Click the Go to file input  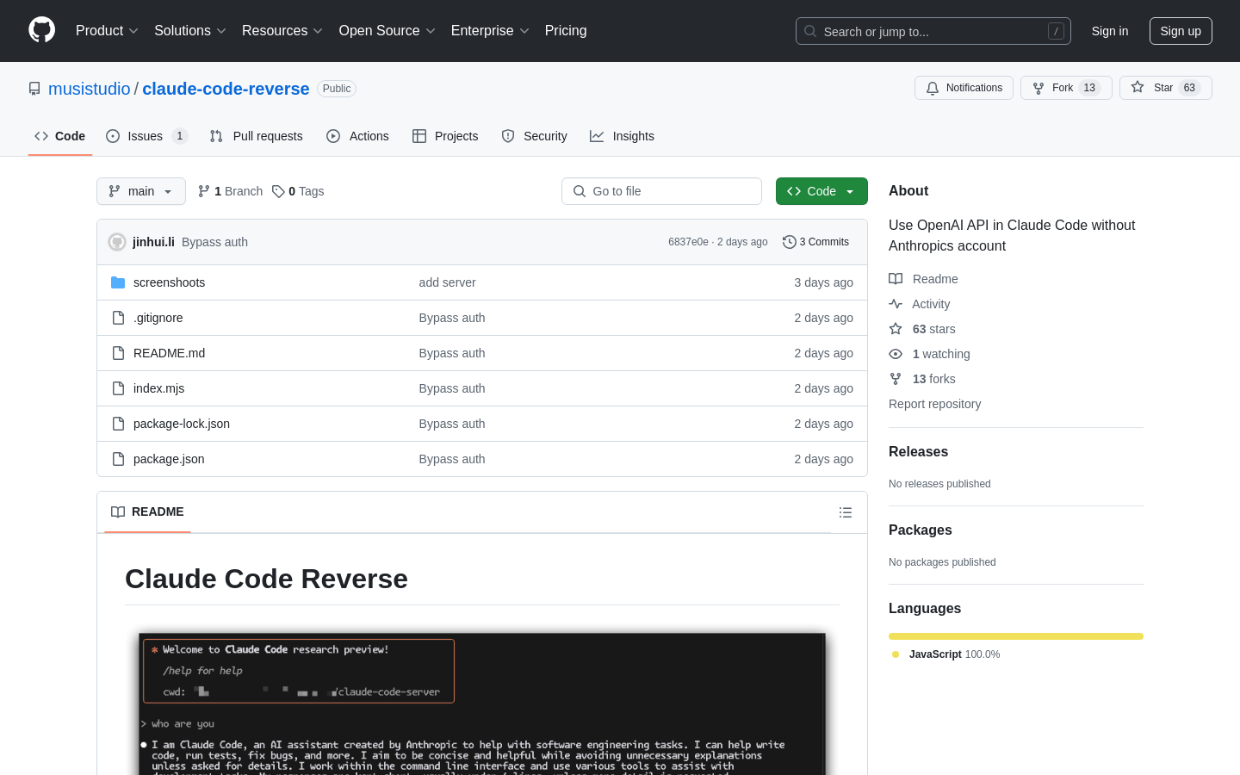coord(661,191)
